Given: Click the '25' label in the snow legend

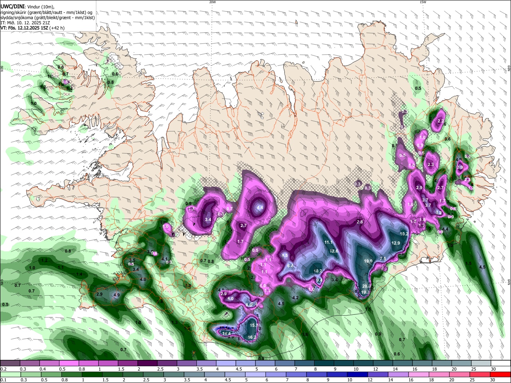Looking at the screenshot, I should pyautogui.click(x=474, y=369).
